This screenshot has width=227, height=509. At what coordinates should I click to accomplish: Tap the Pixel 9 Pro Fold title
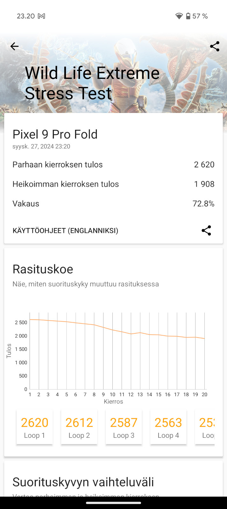click(55, 135)
